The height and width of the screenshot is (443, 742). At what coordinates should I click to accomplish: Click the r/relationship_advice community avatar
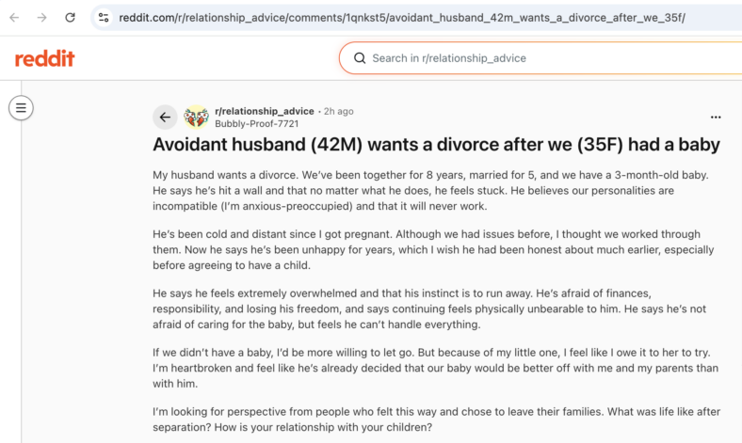(x=197, y=117)
